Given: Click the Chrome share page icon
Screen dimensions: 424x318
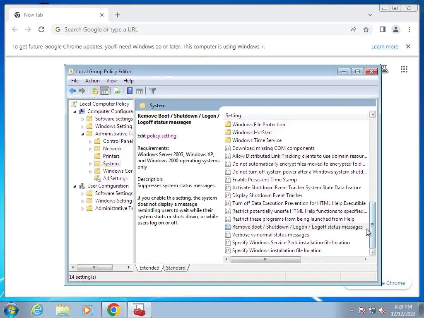Looking at the screenshot, I should [353, 29].
